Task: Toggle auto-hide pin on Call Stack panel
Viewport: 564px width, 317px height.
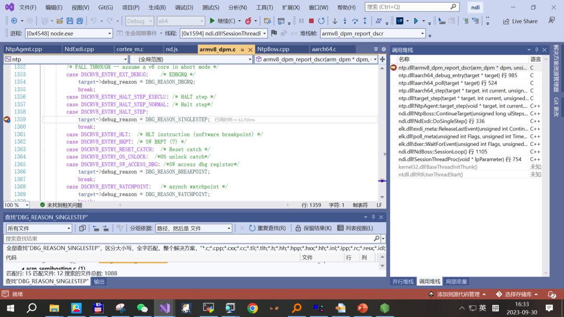Action: coord(537,50)
